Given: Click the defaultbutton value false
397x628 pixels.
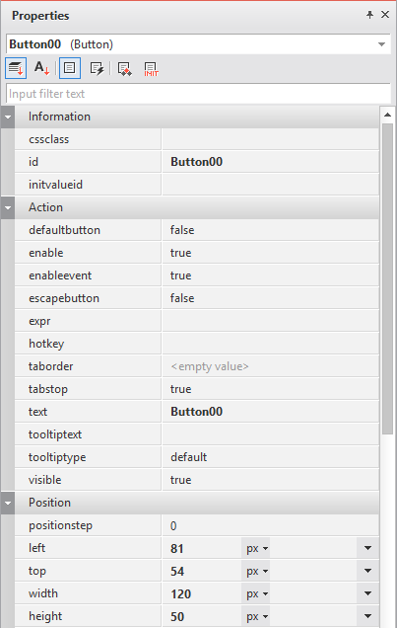Looking at the screenshot, I should pos(182,230).
